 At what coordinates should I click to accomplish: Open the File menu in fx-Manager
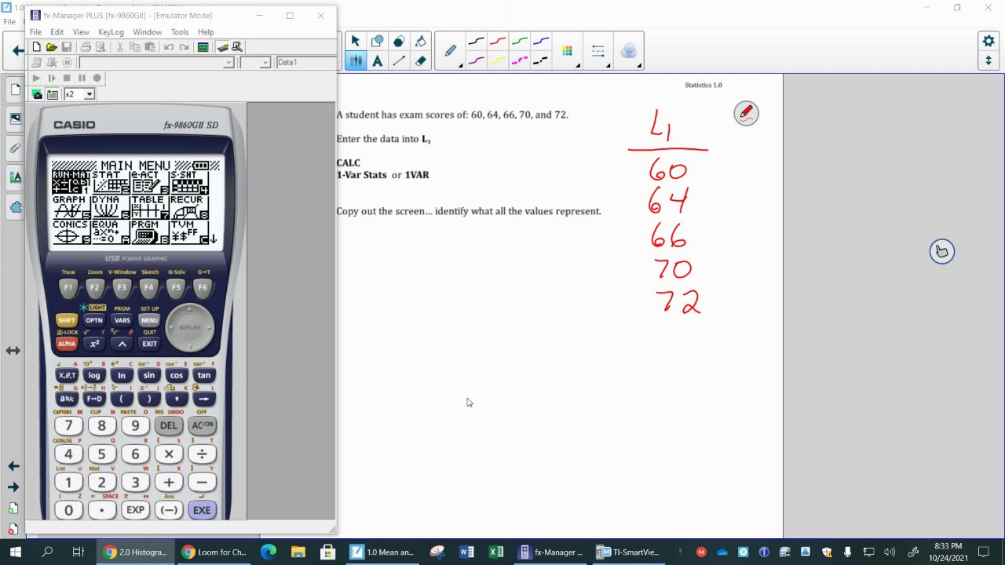[35, 32]
